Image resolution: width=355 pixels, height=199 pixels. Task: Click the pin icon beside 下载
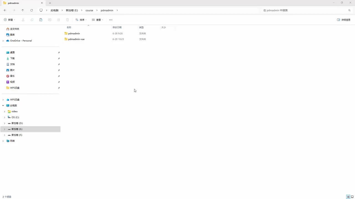[59, 58]
